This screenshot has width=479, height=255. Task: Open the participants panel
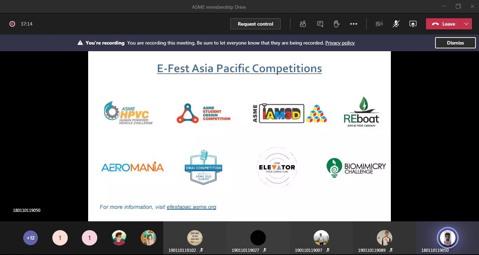303,24
